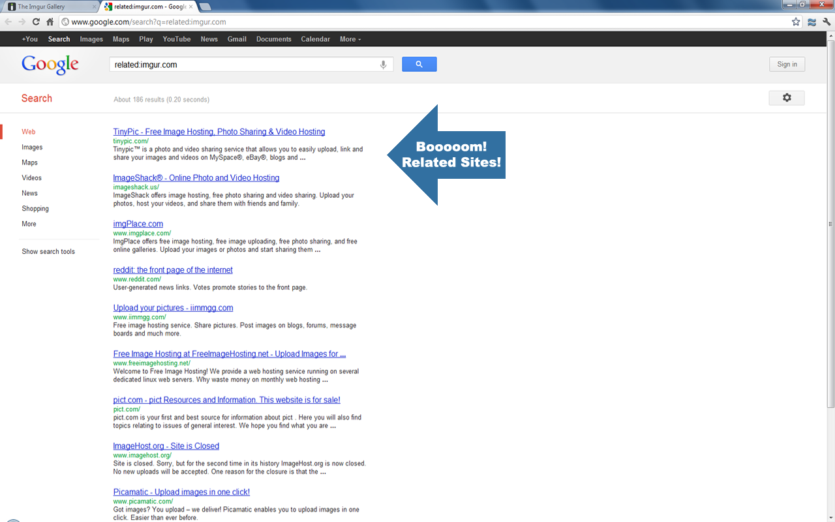Image resolution: width=835 pixels, height=522 pixels.
Task: Open Play in the Google bar
Action: (146, 39)
